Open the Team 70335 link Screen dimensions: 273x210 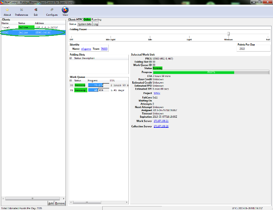pos(104,49)
